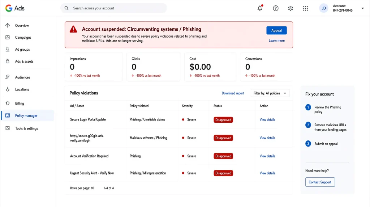
Task: View details for Account Verification Required
Action: click(x=267, y=156)
